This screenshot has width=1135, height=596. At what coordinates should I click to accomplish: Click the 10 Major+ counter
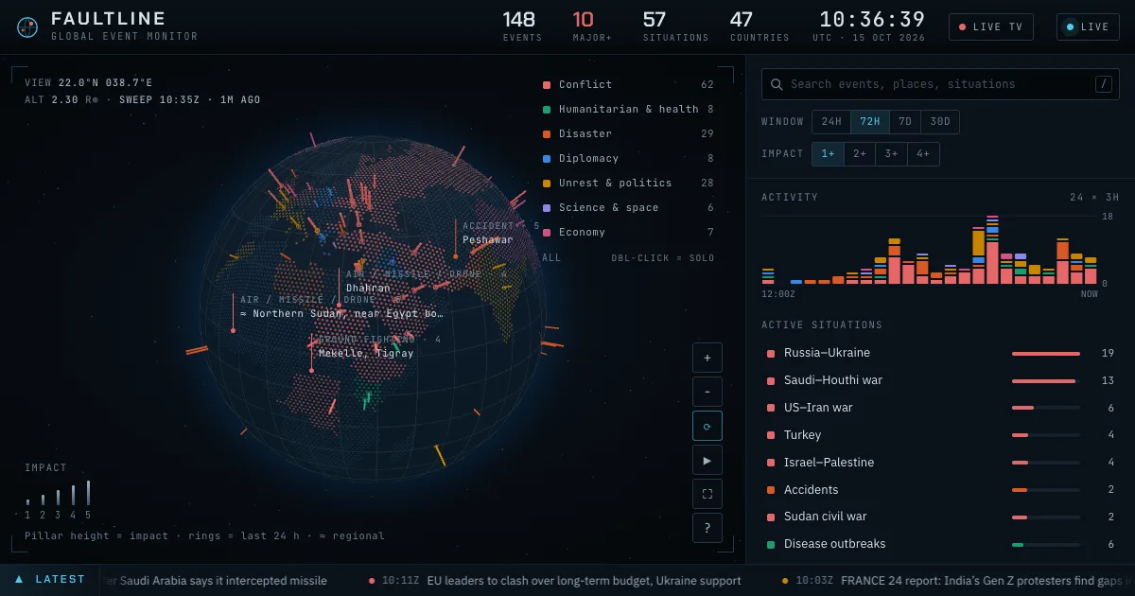click(592, 26)
